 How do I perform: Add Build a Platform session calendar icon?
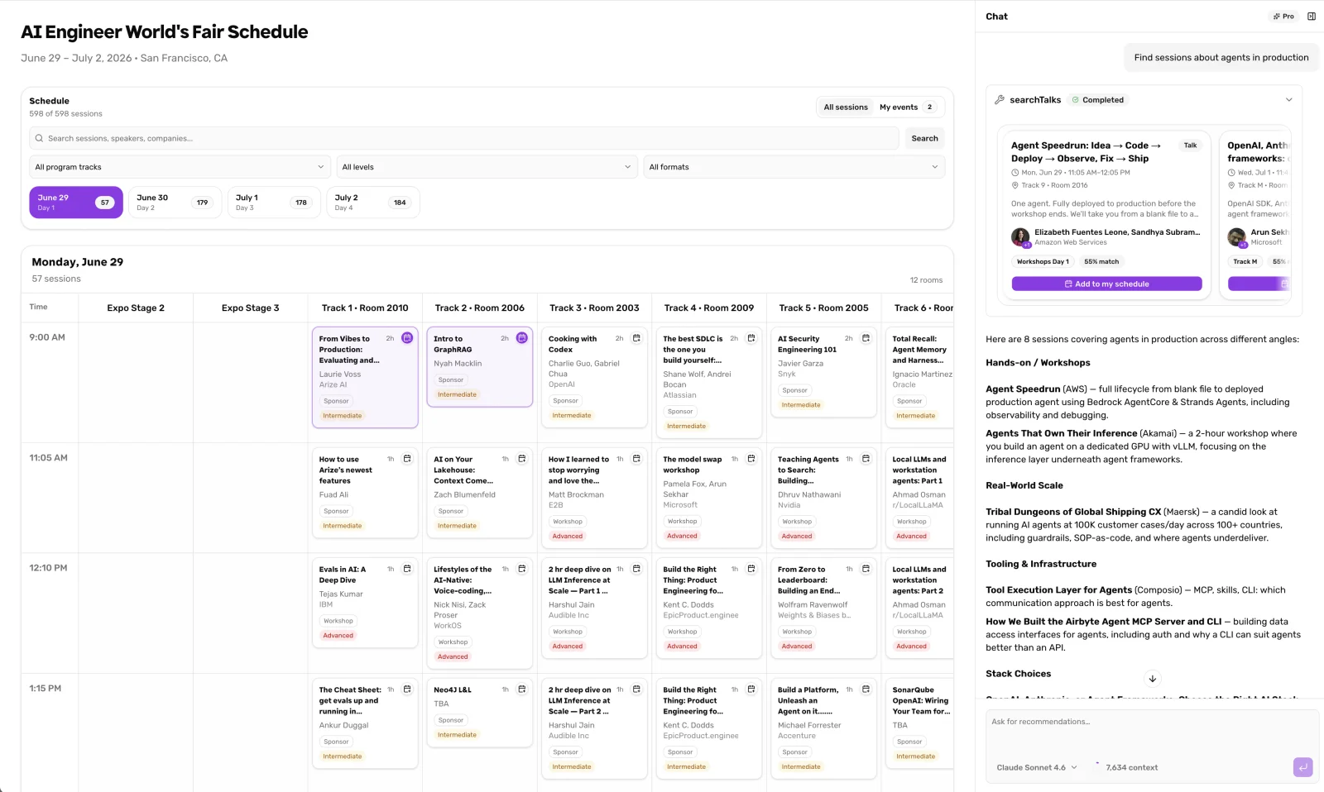866,689
